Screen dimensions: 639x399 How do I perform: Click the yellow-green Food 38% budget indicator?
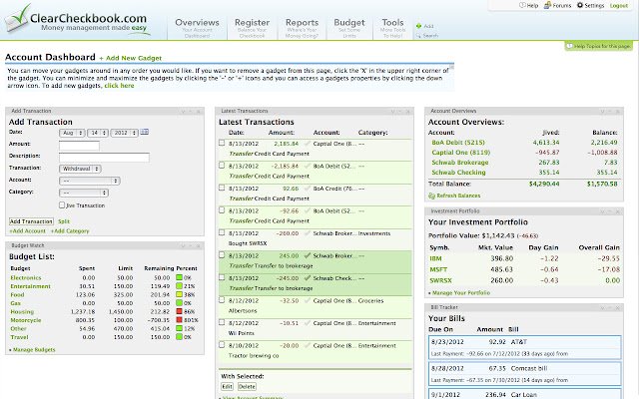click(179, 294)
